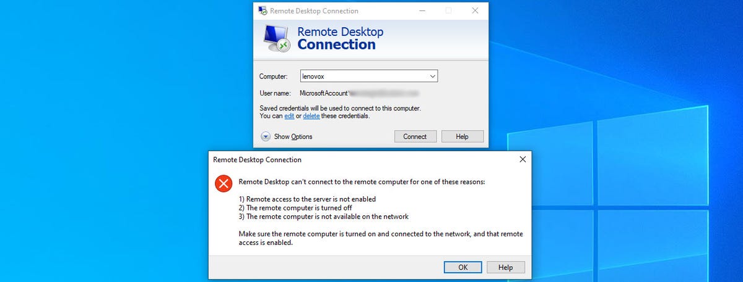Click the "Computer:" label
Viewport: 743px width, 282px height.
(274, 77)
